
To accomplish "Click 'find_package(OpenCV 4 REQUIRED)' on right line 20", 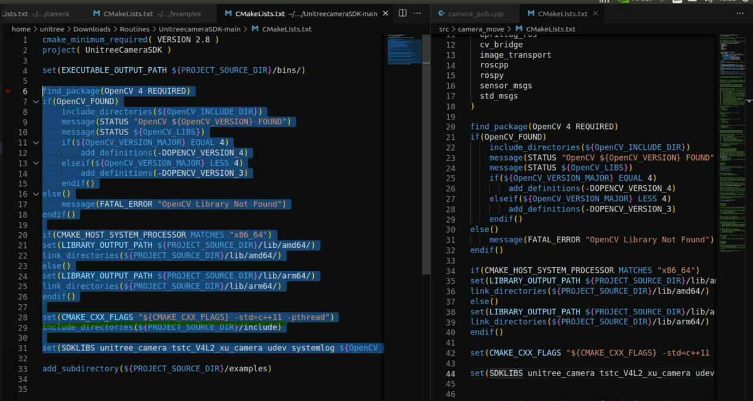I will [x=544, y=127].
